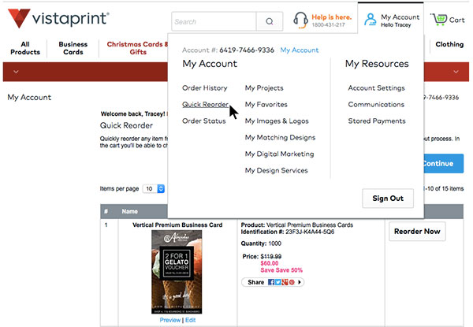Open My Favorites
The width and height of the screenshot is (473, 327).
(266, 104)
